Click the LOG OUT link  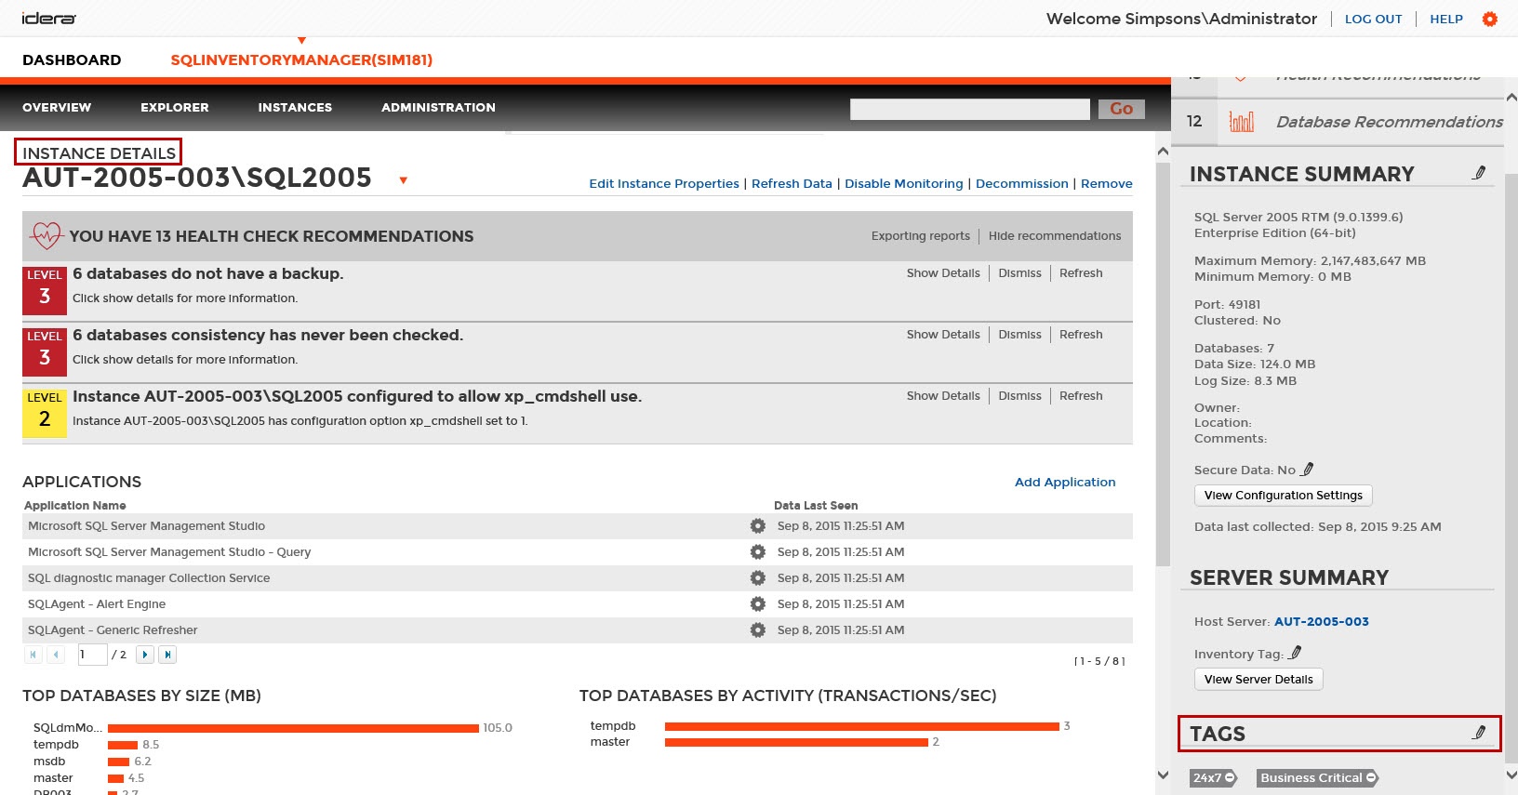1373,19
